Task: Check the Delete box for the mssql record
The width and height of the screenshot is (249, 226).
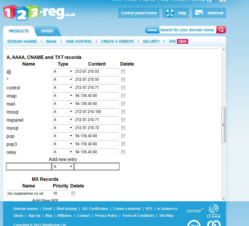Action: 123,112
